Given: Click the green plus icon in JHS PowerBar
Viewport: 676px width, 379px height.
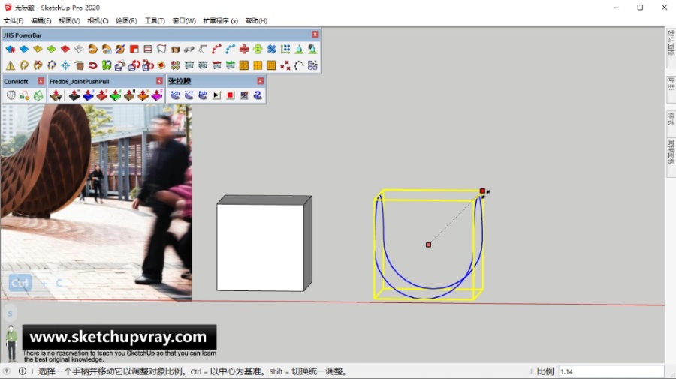Looking at the screenshot, I should pyautogui.click(x=258, y=49).
